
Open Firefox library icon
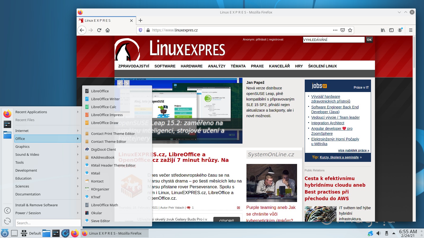(383, 30)
